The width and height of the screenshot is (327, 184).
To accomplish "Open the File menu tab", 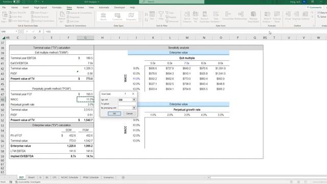I will coord(4,8).
